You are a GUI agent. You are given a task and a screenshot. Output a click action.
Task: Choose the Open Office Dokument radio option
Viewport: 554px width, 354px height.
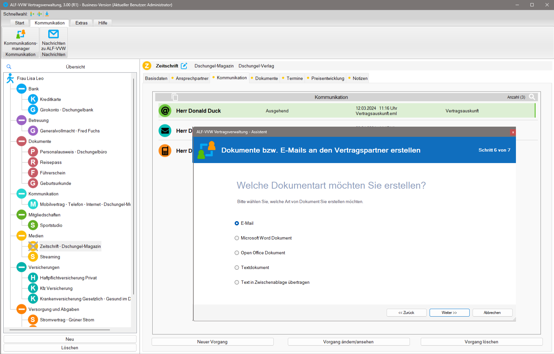click(237, 253)
